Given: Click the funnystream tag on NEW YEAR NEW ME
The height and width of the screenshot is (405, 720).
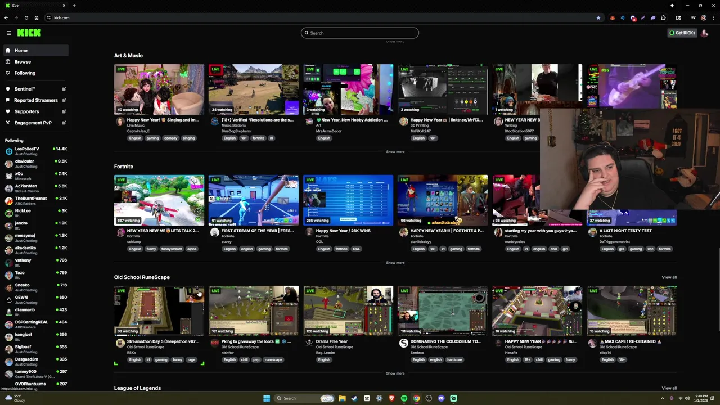Looking at the screenshot, I should click(172, 249).
